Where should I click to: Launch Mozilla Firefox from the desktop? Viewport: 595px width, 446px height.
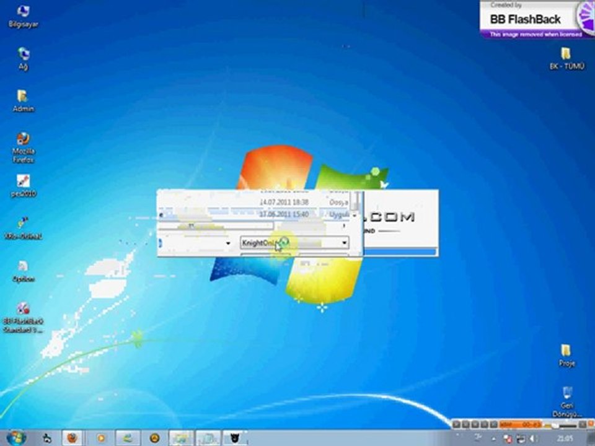tap(23, 147)
